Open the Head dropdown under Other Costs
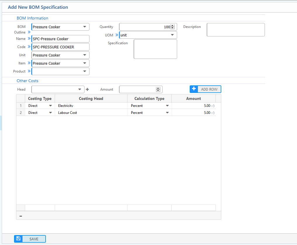Viewport: 297px width, 245px height. point(79,89)
